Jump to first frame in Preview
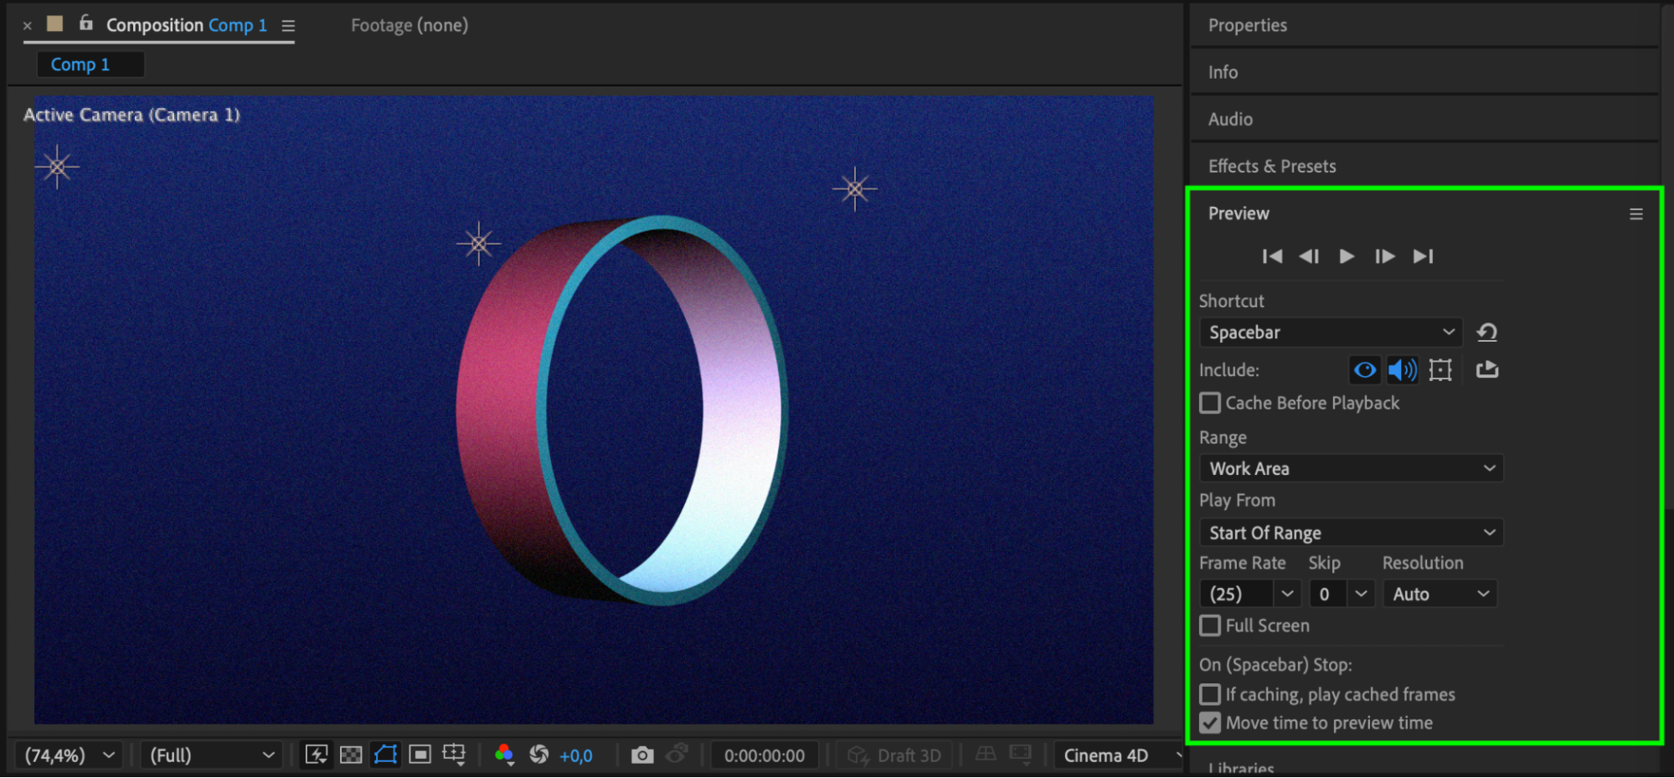The width and height of the screenshot is (1674, 778). [1272, 256]
